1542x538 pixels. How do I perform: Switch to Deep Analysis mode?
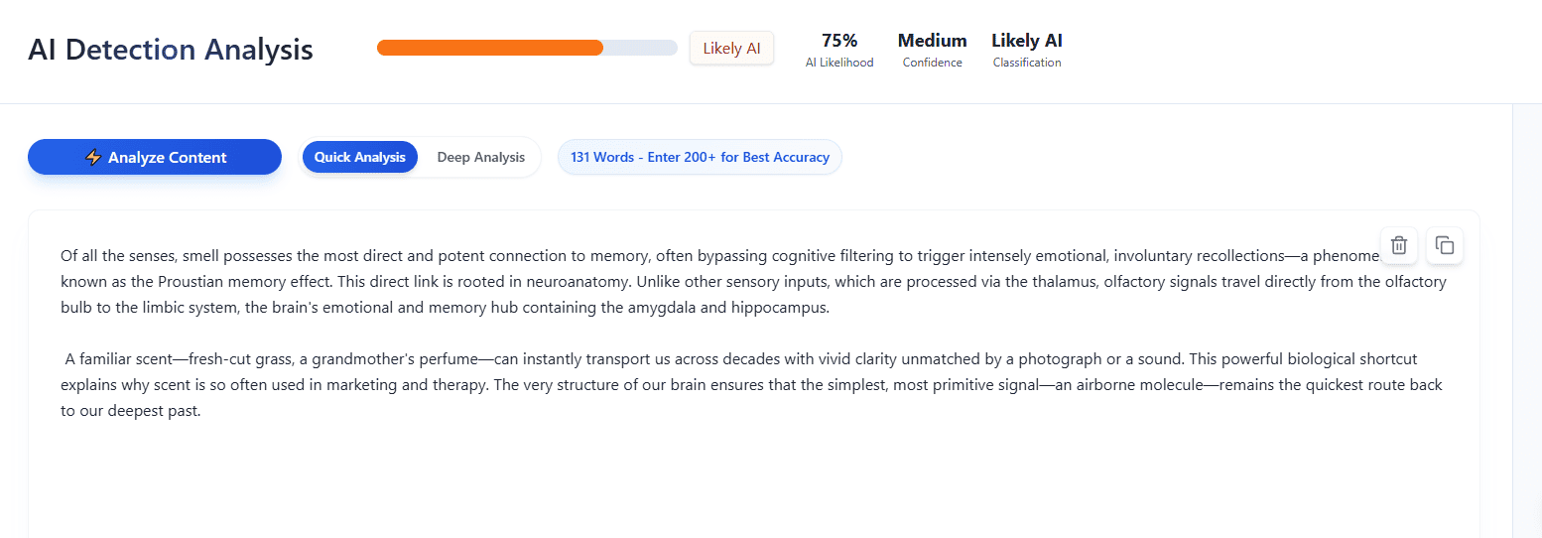click(x=480, y=157)
